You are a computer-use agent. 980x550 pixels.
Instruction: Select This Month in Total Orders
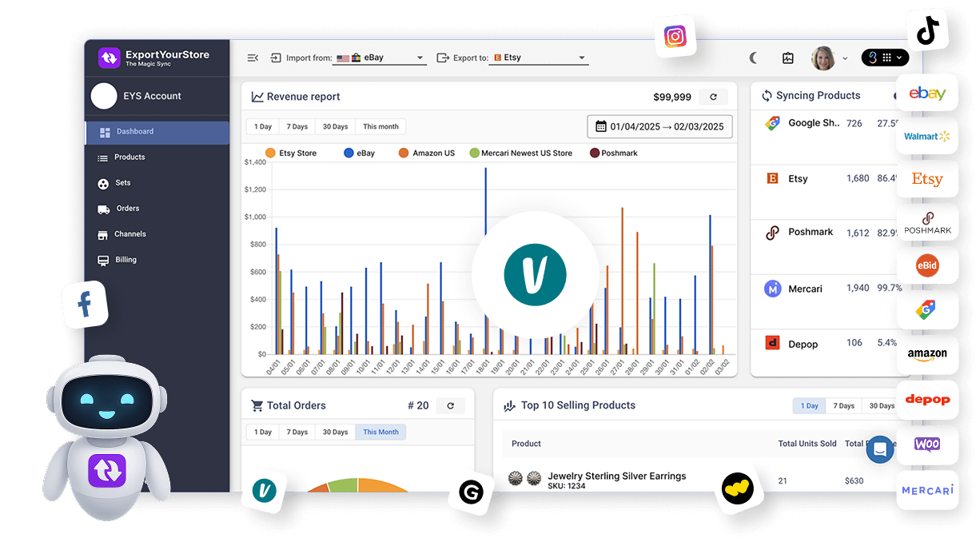380,432
